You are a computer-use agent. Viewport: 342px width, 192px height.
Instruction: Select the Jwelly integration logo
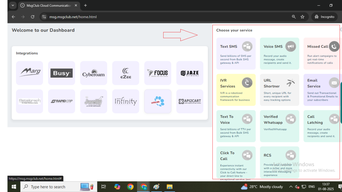(94, 101)
